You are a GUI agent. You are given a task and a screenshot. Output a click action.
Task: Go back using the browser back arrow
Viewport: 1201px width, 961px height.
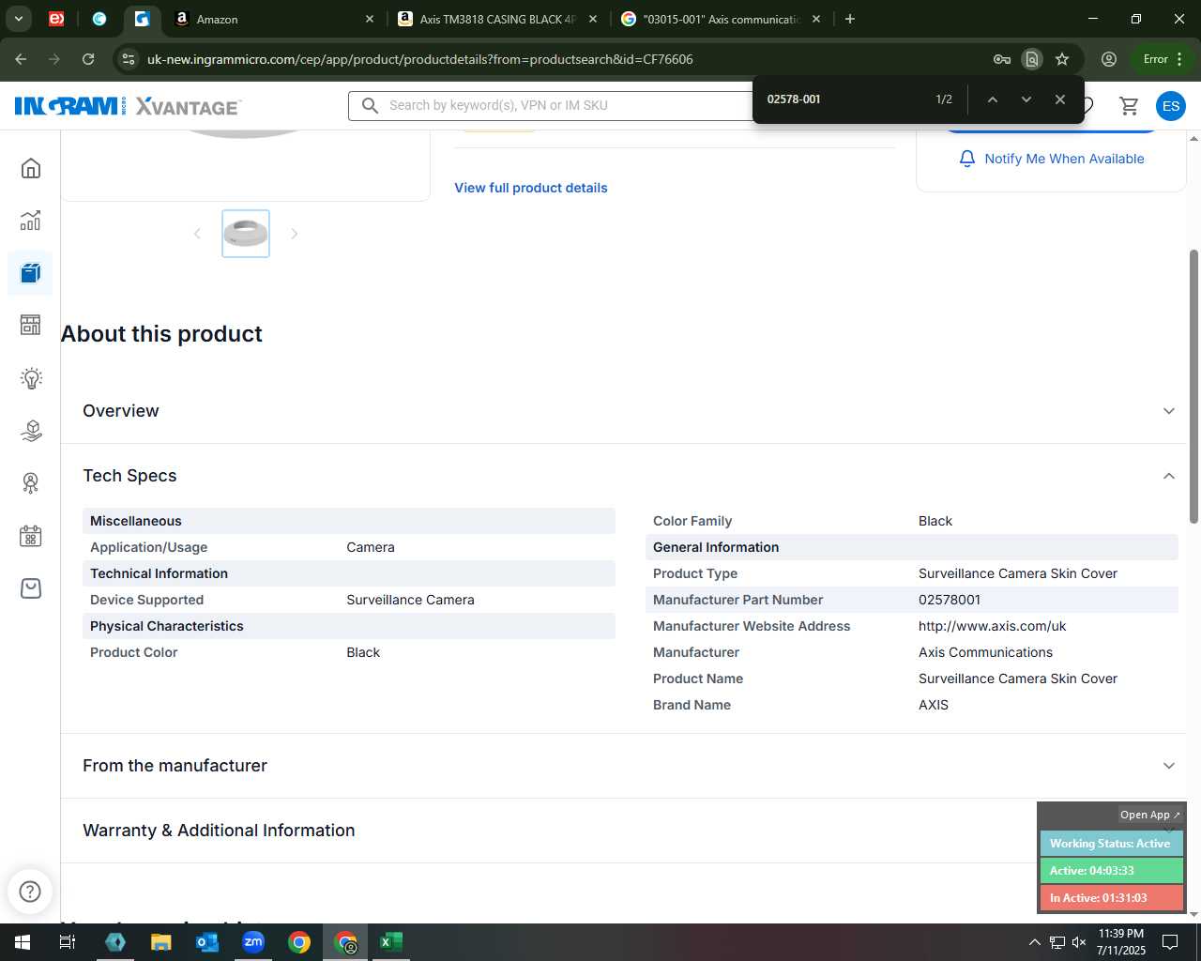pyautogui.click(x=21, y=59)
